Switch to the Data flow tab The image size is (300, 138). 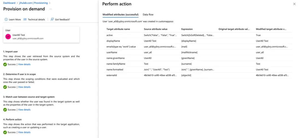(x=148, y=14)
